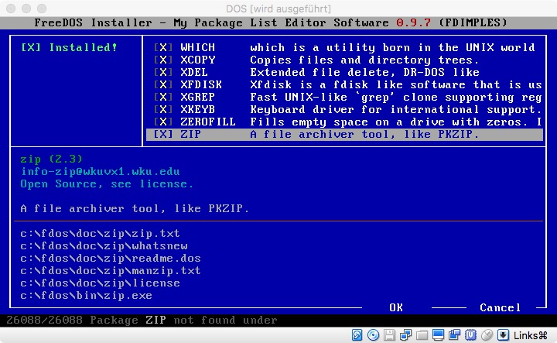557x343 pixels.
Task: Click c:\fdos\doc\zip\readme.dos file path
Action: (x=111, y=259)
